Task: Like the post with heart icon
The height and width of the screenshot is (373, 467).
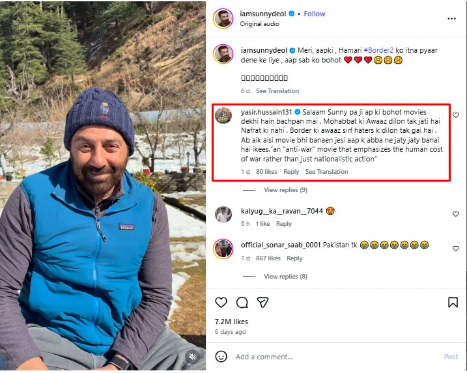Action: coord(221,303)
